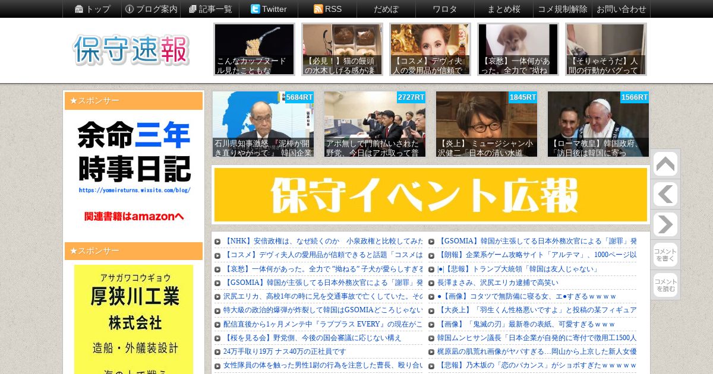Open left-column 【GSOMIA】韓国が主張してる link
Image resolution: width=713 pixels, height=374 pixels.
point(323,283)
